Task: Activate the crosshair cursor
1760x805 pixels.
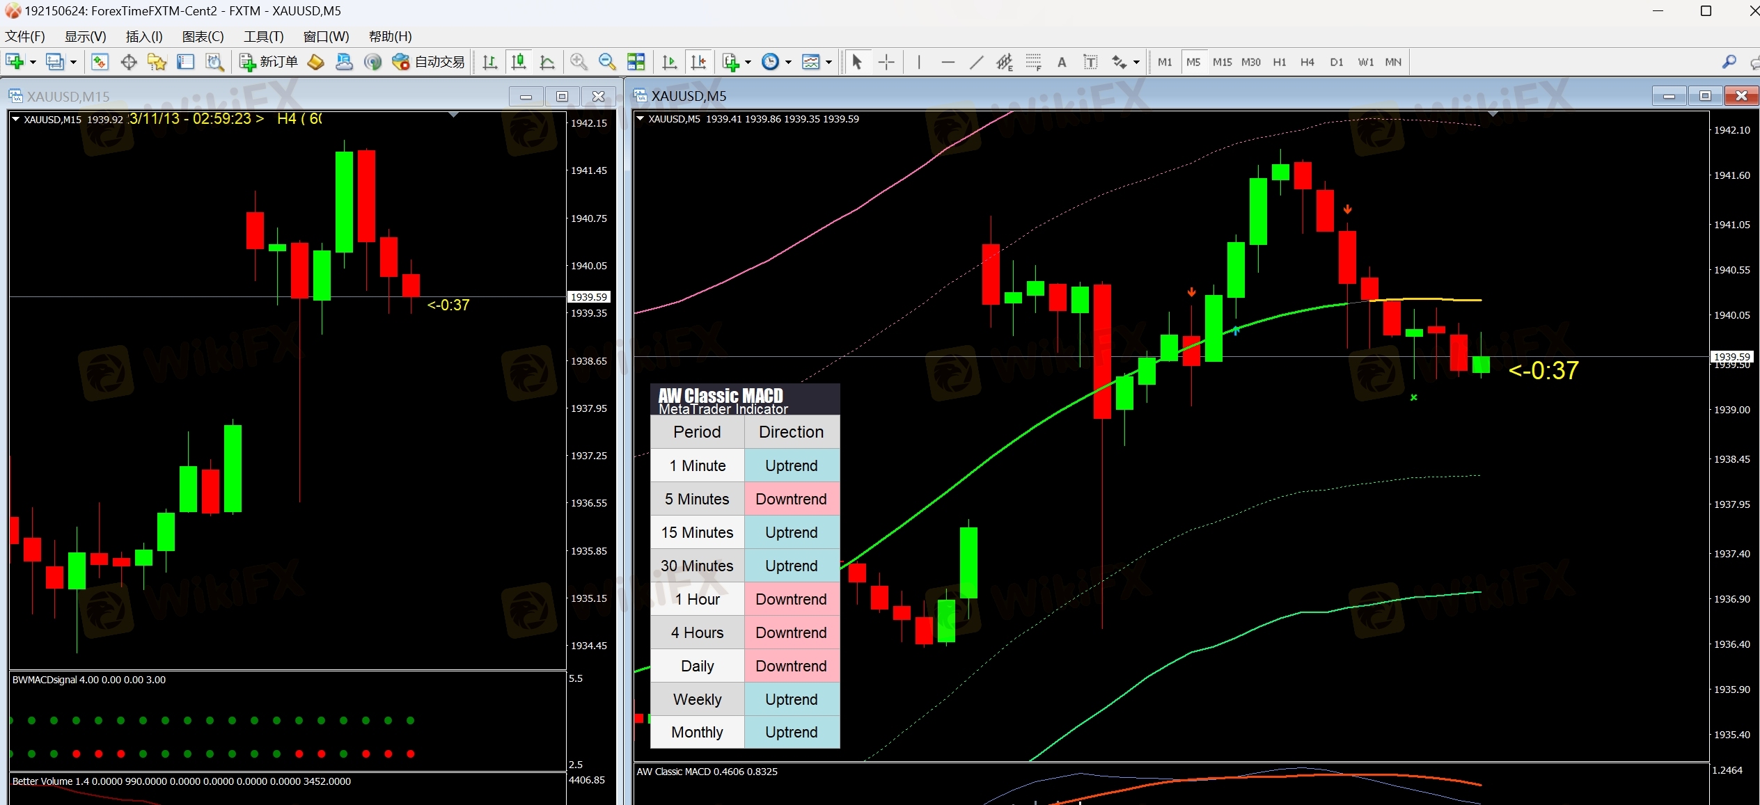Action: pyautogui.click(x=886, y=62)
